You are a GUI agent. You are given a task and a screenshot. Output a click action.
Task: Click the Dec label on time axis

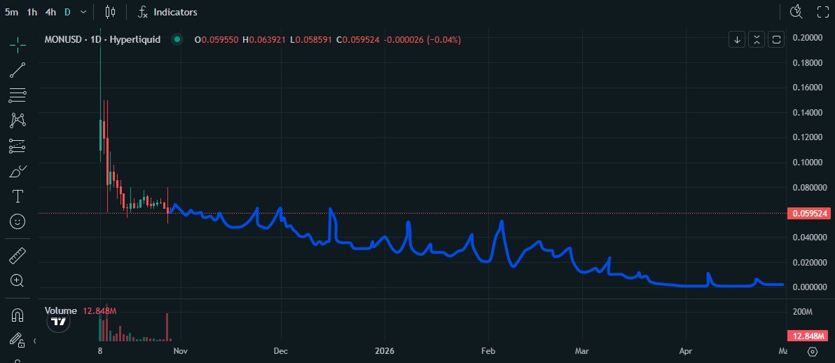pos(281,351)
